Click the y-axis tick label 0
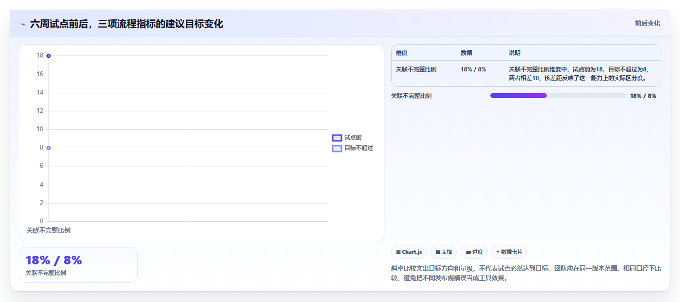The image size is (680, 302). coord(41,221)
